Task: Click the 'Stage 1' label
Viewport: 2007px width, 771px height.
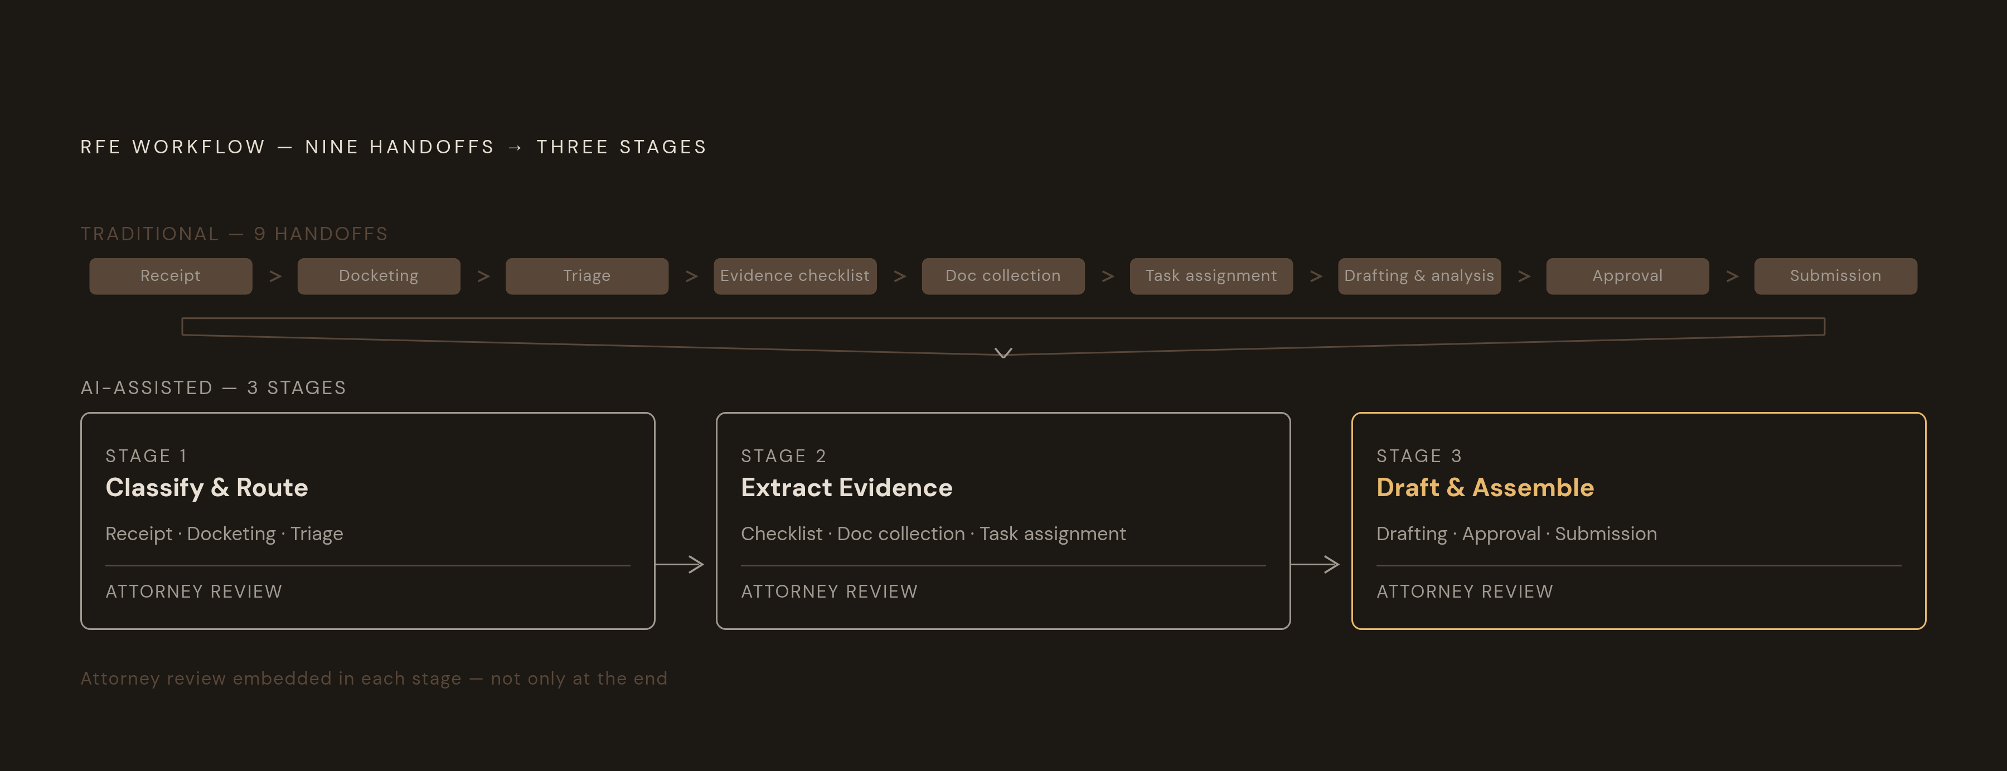Action: 146,455
